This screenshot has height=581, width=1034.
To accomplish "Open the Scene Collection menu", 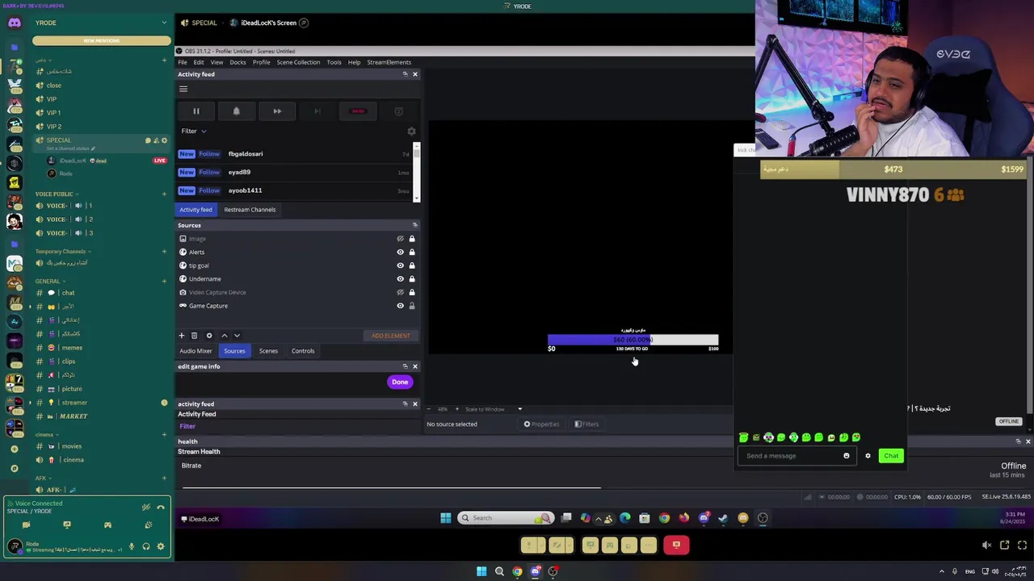I will coord(298,62).
